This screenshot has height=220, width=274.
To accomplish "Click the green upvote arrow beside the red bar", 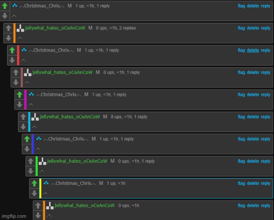I will click(12, 50).
